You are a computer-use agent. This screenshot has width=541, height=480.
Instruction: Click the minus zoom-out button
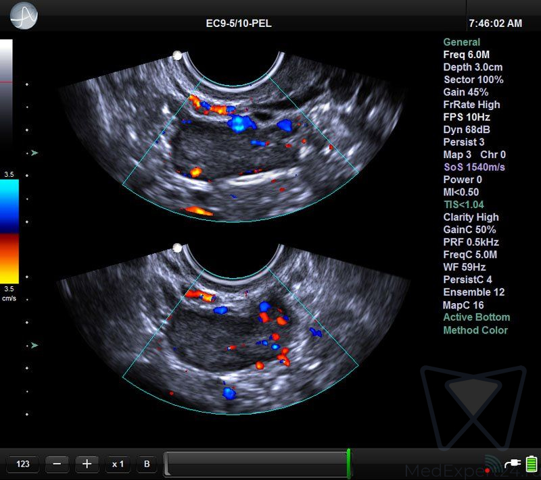57,464
